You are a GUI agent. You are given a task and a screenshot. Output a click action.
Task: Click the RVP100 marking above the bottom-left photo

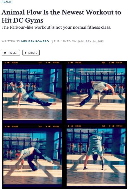pos(15,126)
